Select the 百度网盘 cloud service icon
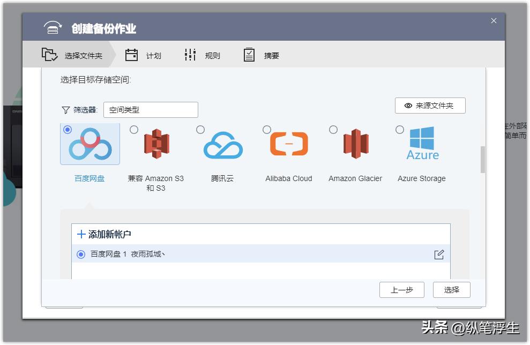The width and height of the screenshot is (530, 345). [x=89, y=143]
